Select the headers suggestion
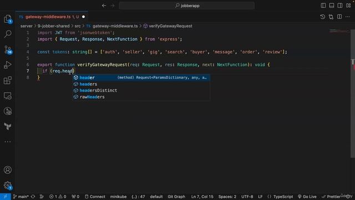 [x=141, y=84]
